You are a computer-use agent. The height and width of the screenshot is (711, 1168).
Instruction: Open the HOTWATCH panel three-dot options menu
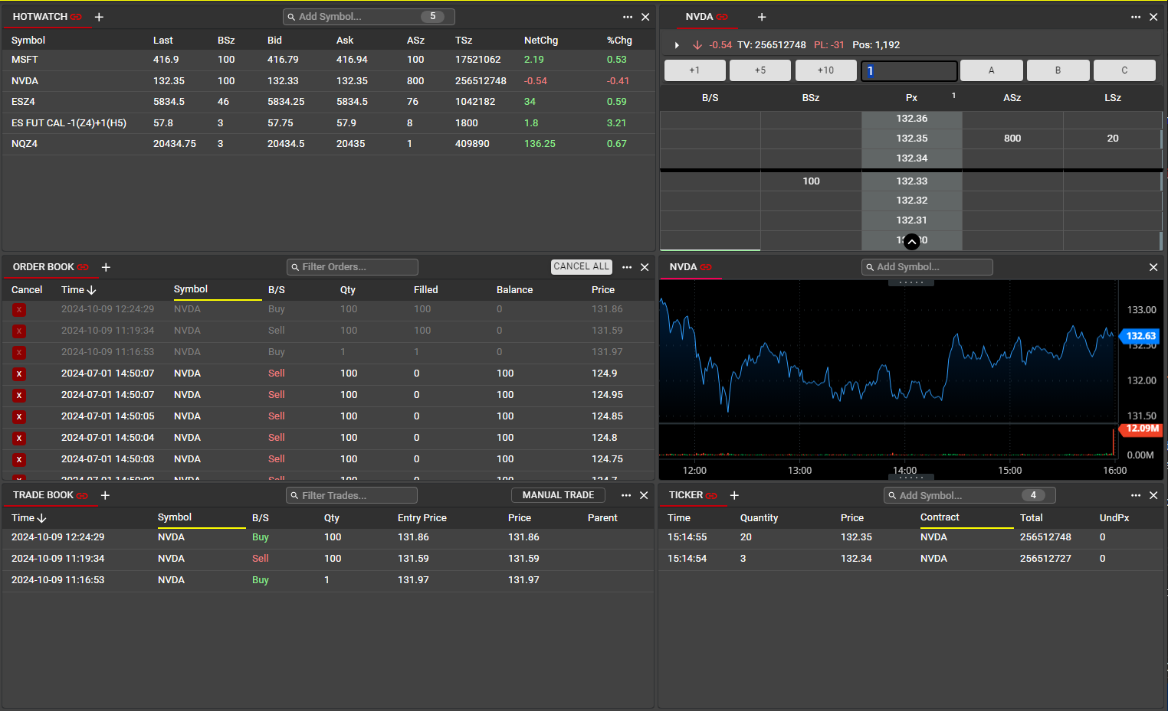[628, 17]
